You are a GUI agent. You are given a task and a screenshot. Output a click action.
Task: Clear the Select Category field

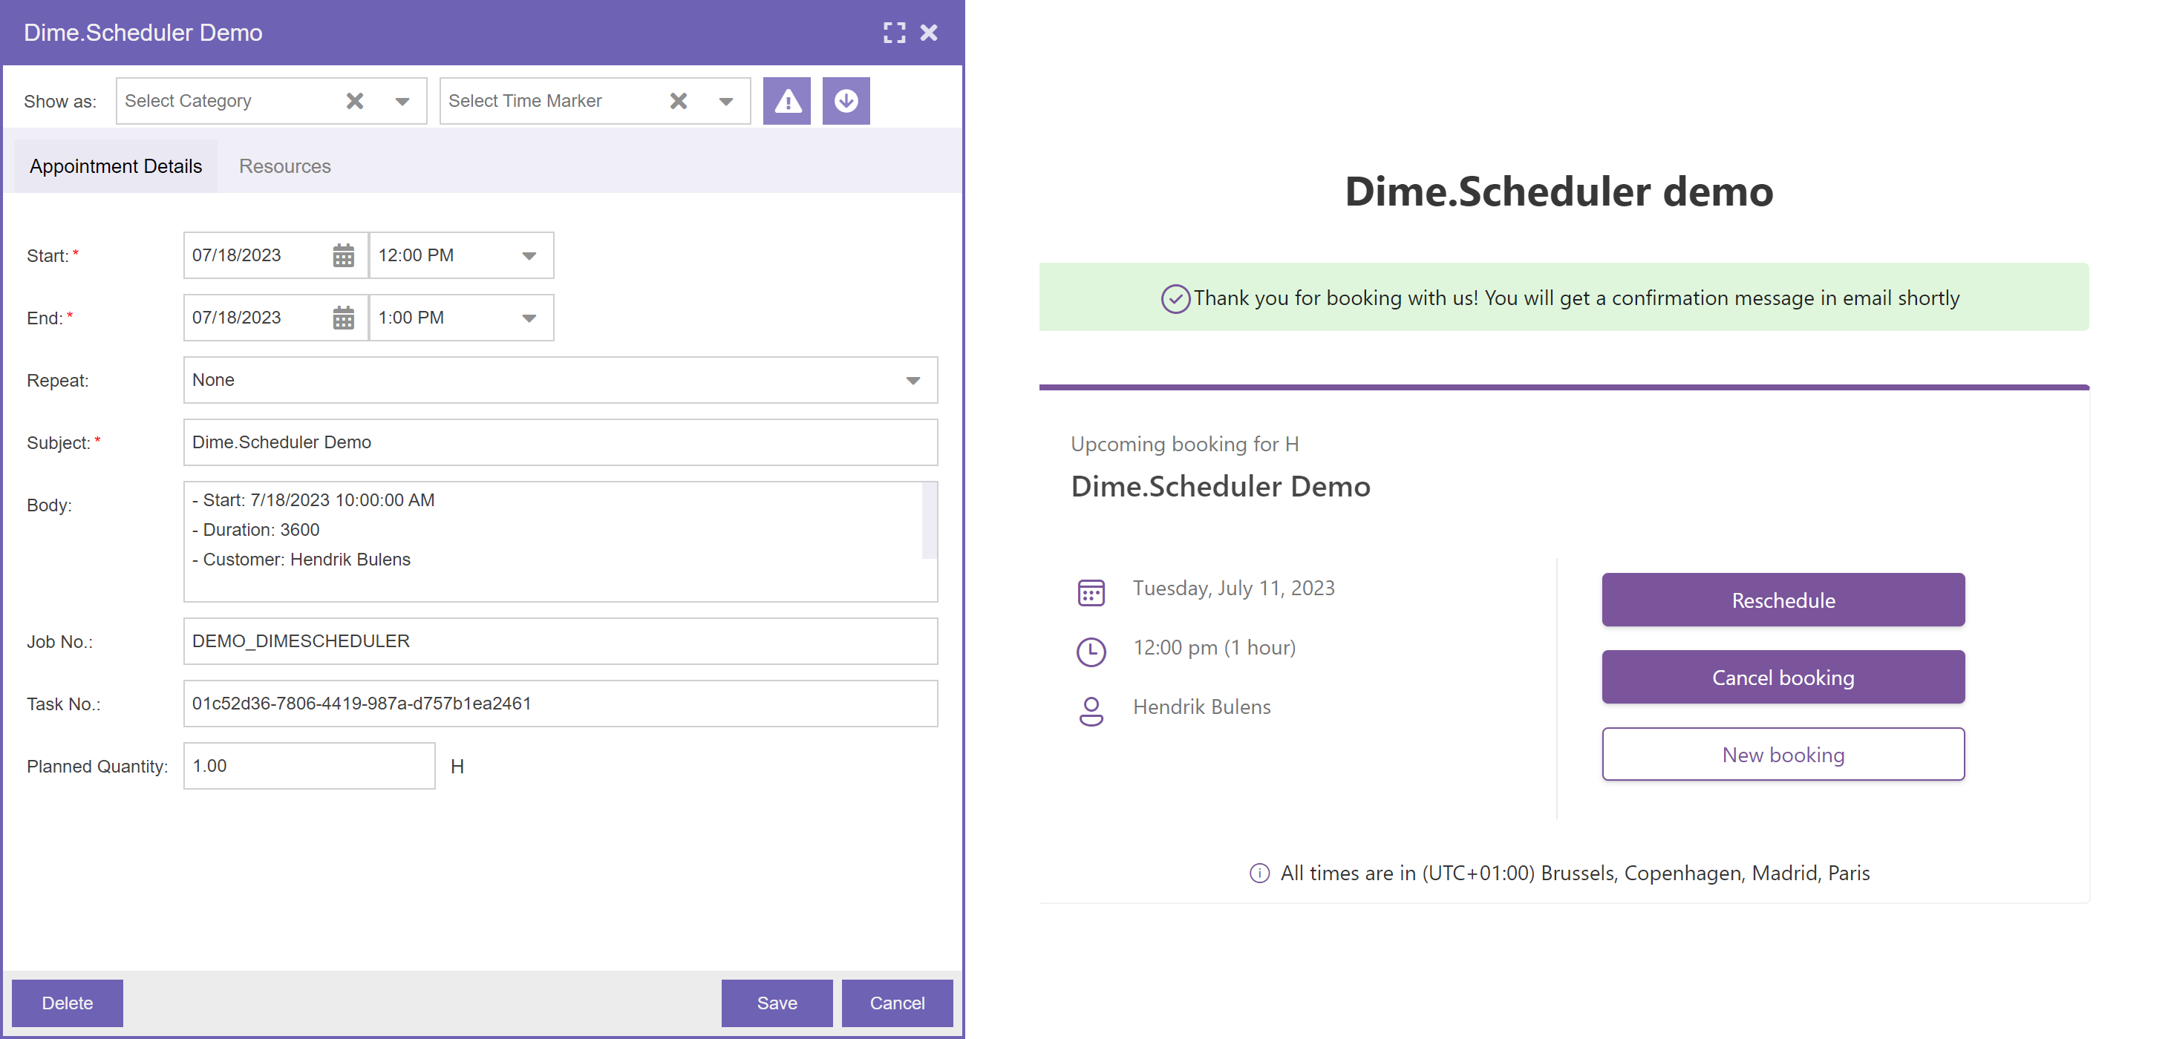355,101
